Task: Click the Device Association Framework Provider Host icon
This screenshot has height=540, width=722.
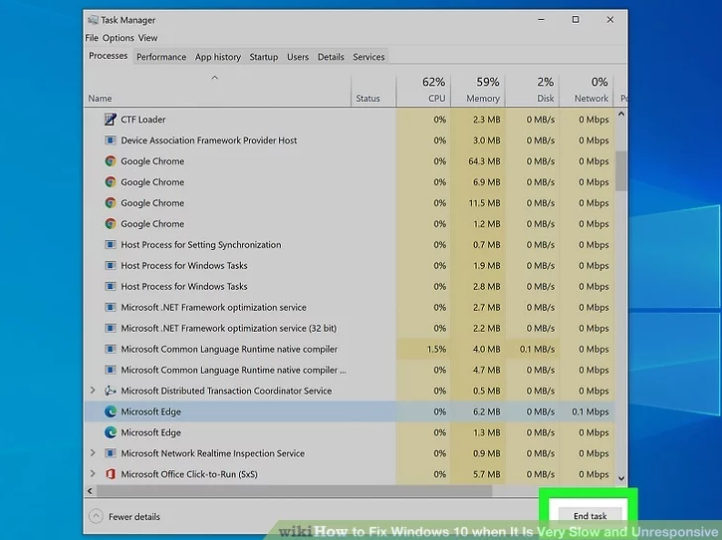Action: click(x=111, y=140)
